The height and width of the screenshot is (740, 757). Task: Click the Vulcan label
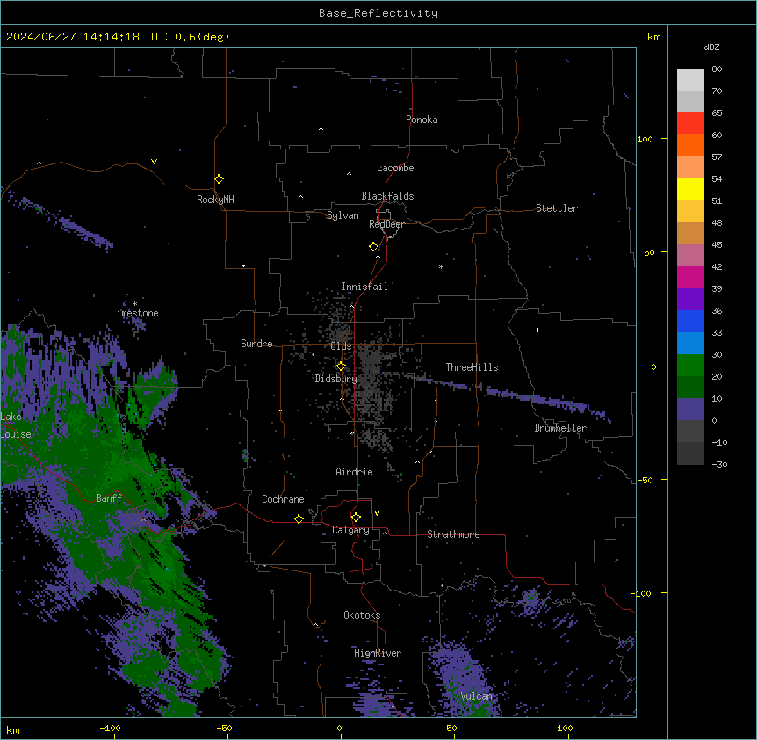(x=476, y=696)
